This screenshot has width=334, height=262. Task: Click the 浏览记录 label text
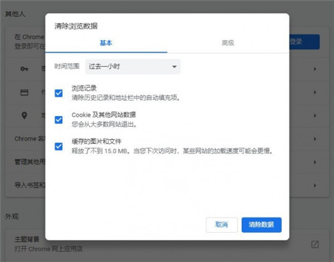click(x=84, y=88)
